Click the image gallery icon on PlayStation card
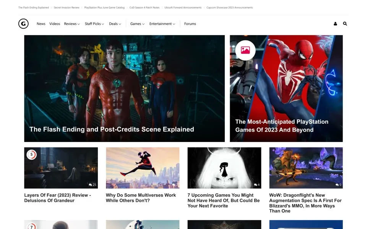Screen dimensions: 367x229 245,50
